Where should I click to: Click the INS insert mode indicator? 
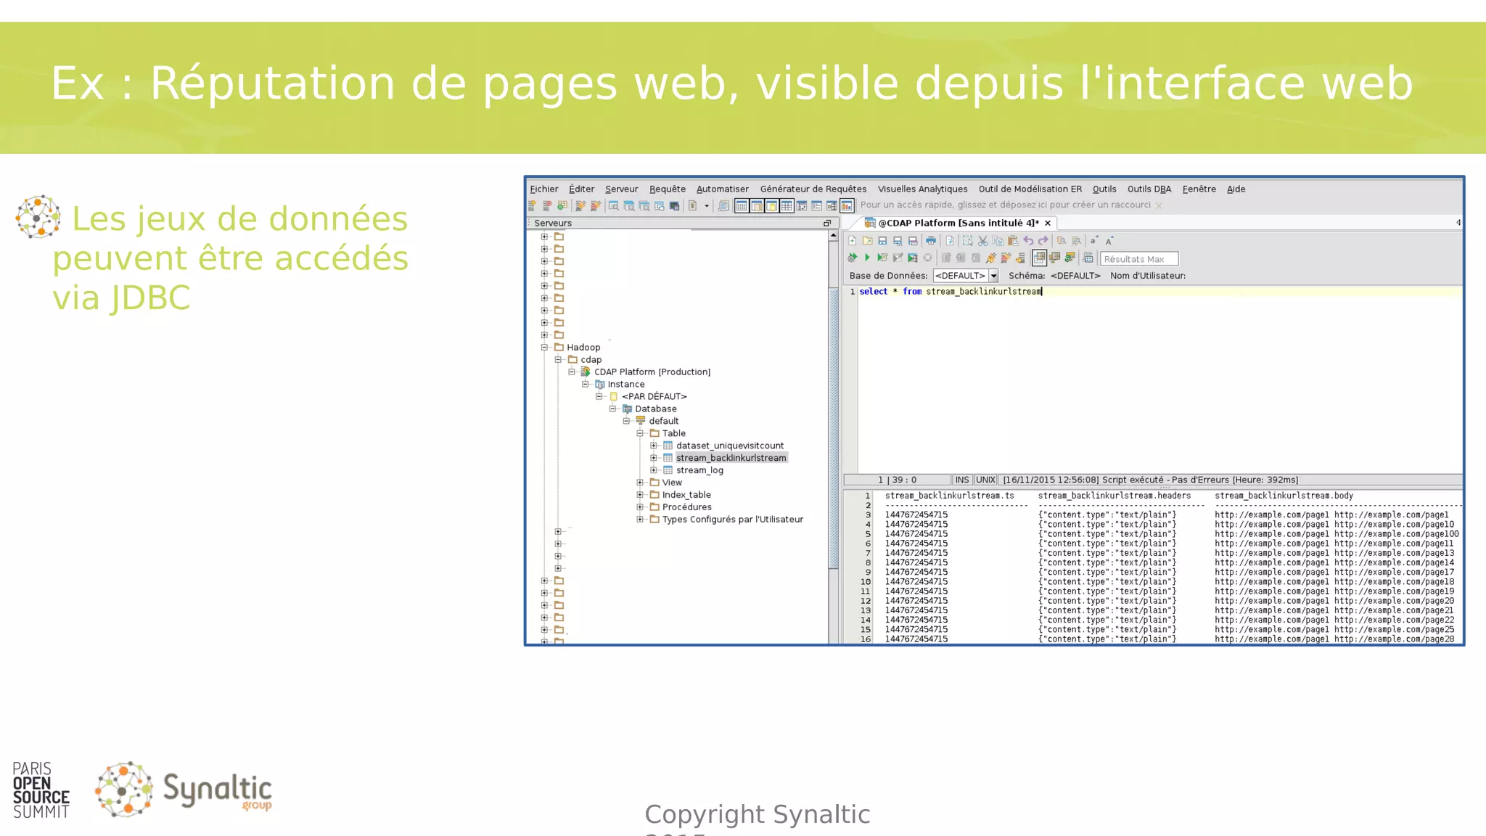962,480
